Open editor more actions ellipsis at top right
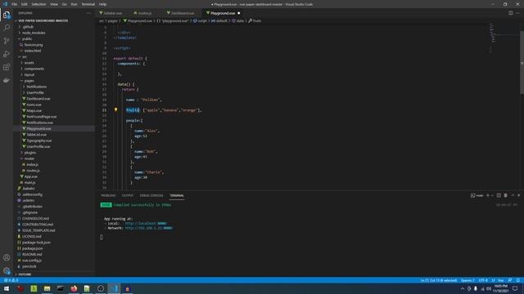Image resolution: width=524 pixels, height=294 pixels. 517,13
